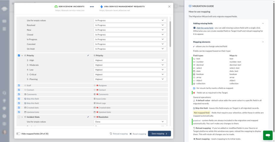
Task: Open dropdown for 5 - Planning priority
Action: [x=130, y=79]
